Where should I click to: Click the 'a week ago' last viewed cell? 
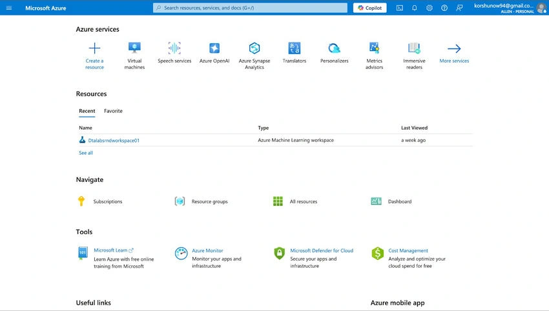point(413,140)
